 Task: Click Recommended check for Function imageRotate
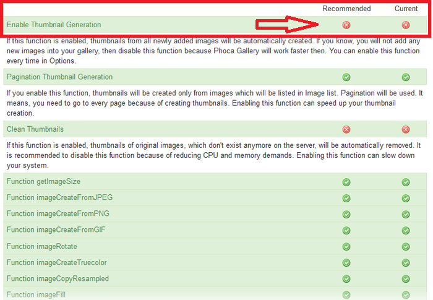pyautogui.click(x=346, y=246)
